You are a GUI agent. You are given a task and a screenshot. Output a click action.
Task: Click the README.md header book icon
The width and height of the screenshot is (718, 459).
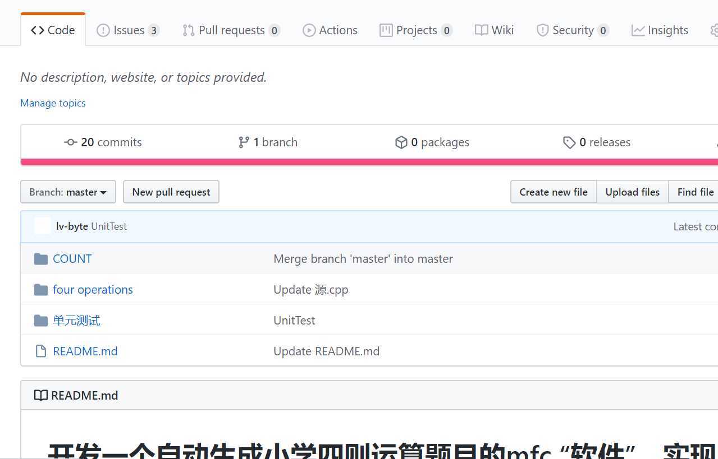pyautogui.click(x=40, y=396)
